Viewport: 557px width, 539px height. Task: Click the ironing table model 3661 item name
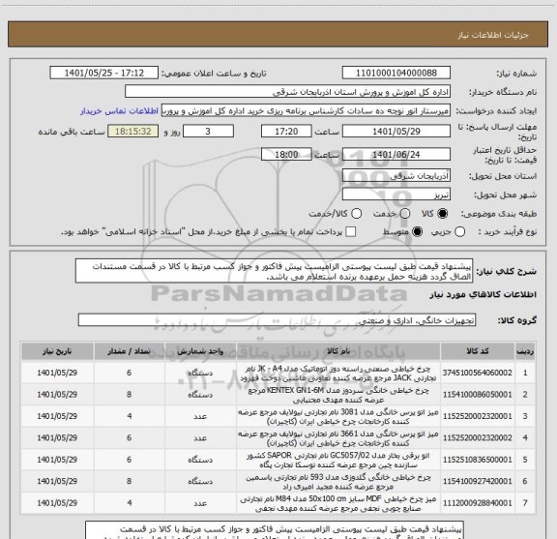(338, 438)
